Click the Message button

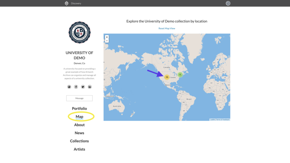tap(79, 98)
